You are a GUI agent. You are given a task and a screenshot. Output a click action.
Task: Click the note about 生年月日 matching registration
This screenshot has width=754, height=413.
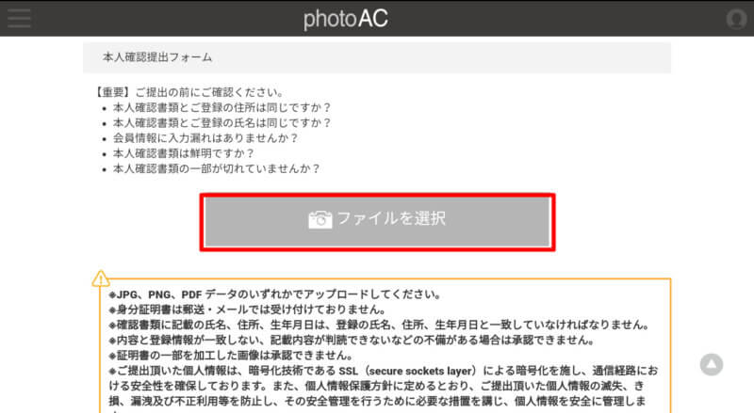(x=380, y=326)
